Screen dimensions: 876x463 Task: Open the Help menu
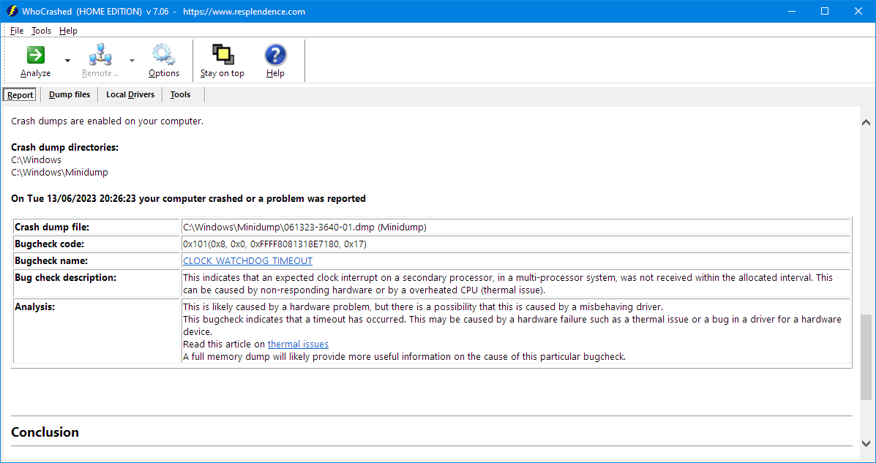click(x=68, y=31)
